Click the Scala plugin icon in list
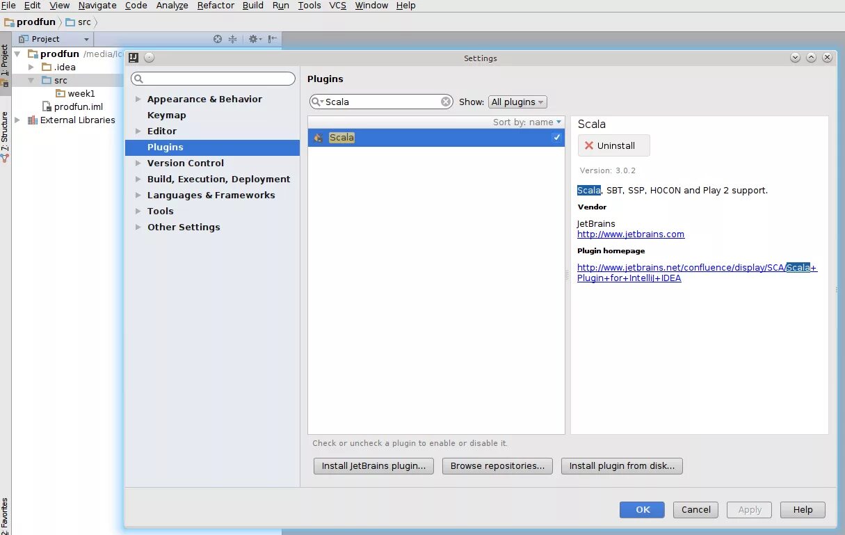 tap(318, 138)
